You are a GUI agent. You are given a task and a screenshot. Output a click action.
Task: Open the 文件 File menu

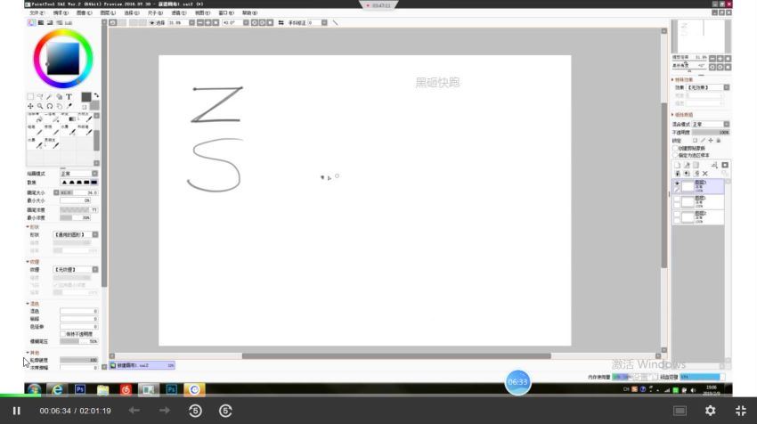pos(37,13)
